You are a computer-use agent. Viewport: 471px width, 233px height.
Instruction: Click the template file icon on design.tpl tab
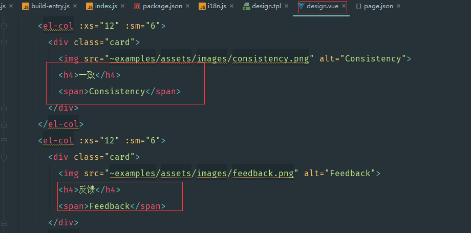point(246,6)
